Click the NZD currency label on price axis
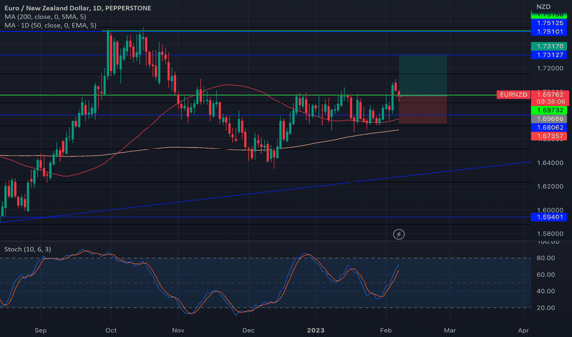Viewport: 572px width, 337px height. pyautogui.click(x=544, y=7)
